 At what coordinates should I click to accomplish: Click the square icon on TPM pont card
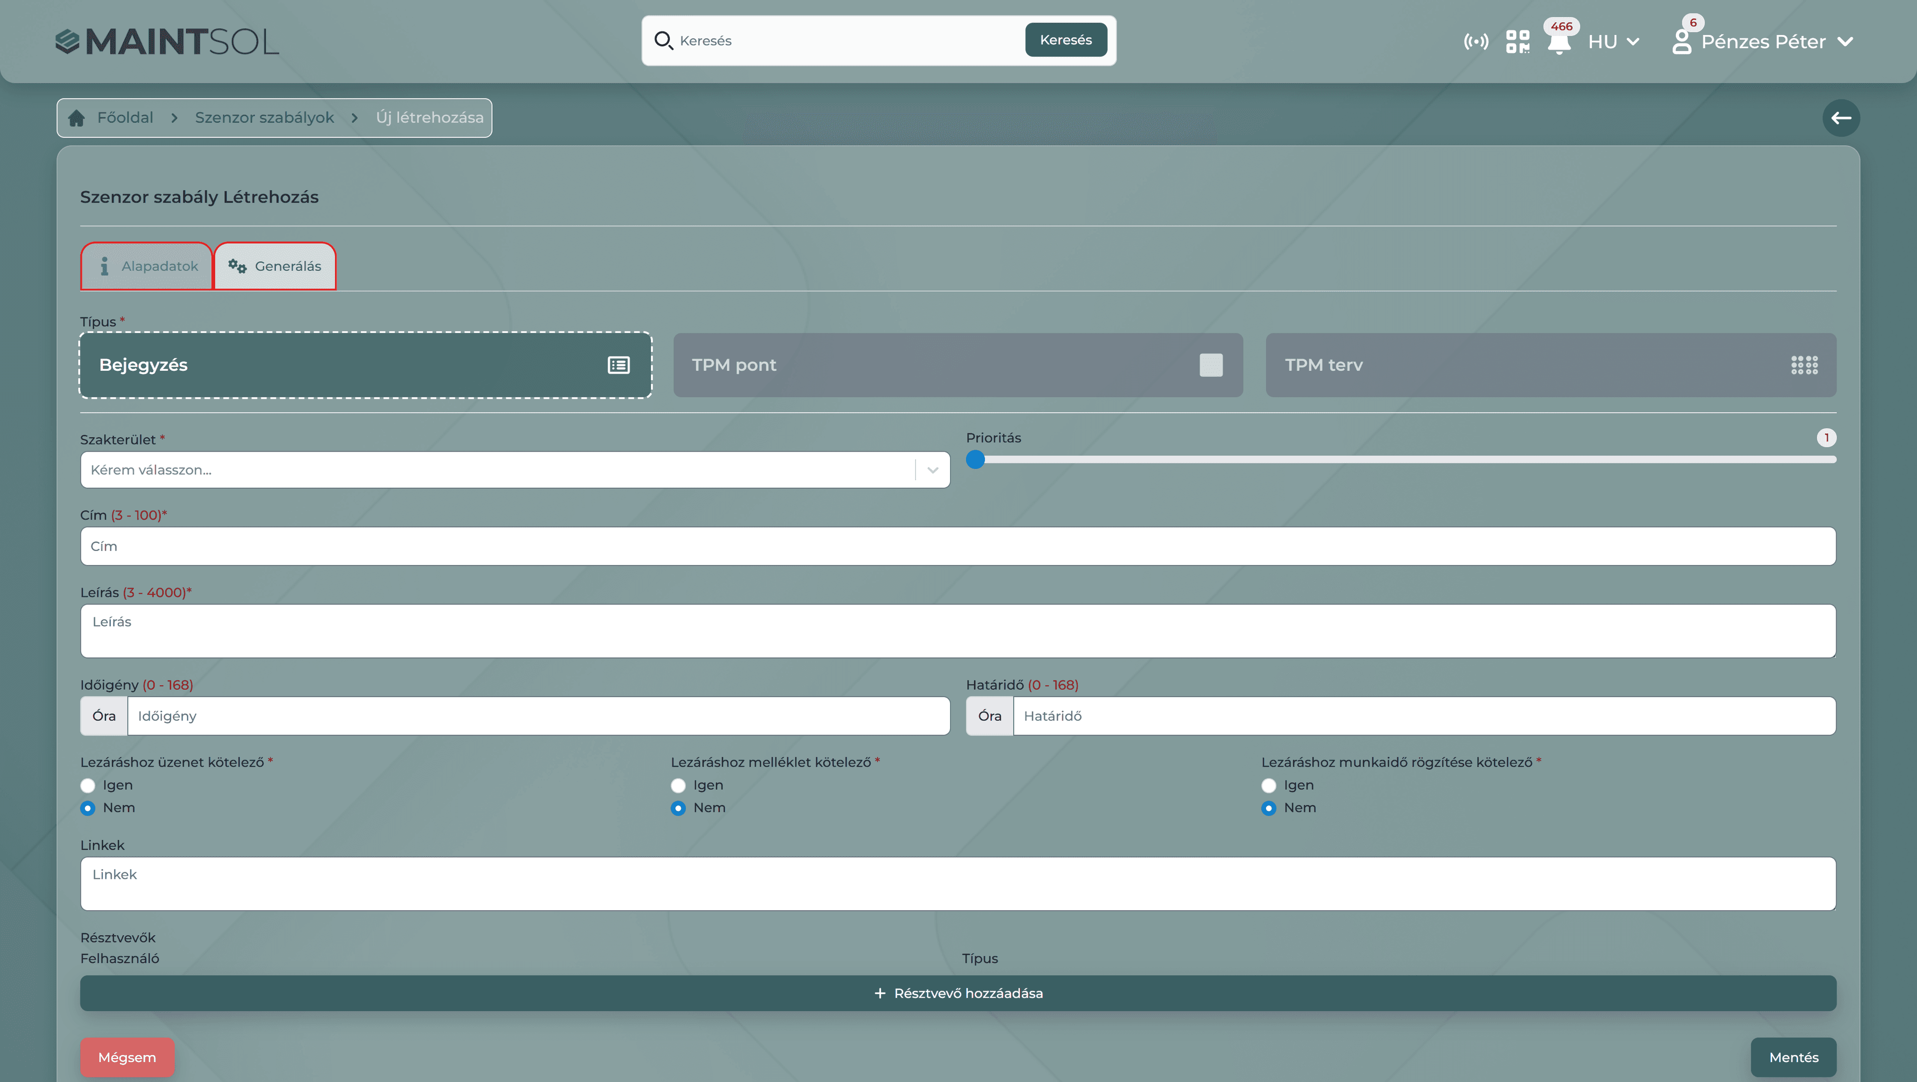[1211, 365]
